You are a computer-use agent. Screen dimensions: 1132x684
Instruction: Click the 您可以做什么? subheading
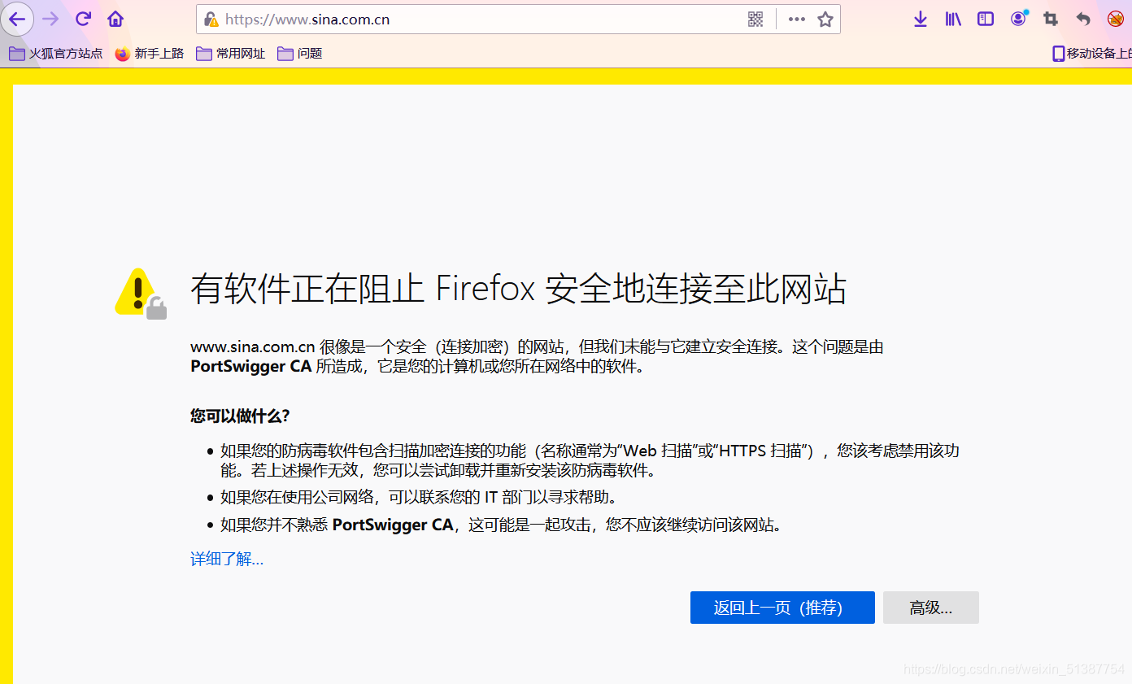coord(240,416)
